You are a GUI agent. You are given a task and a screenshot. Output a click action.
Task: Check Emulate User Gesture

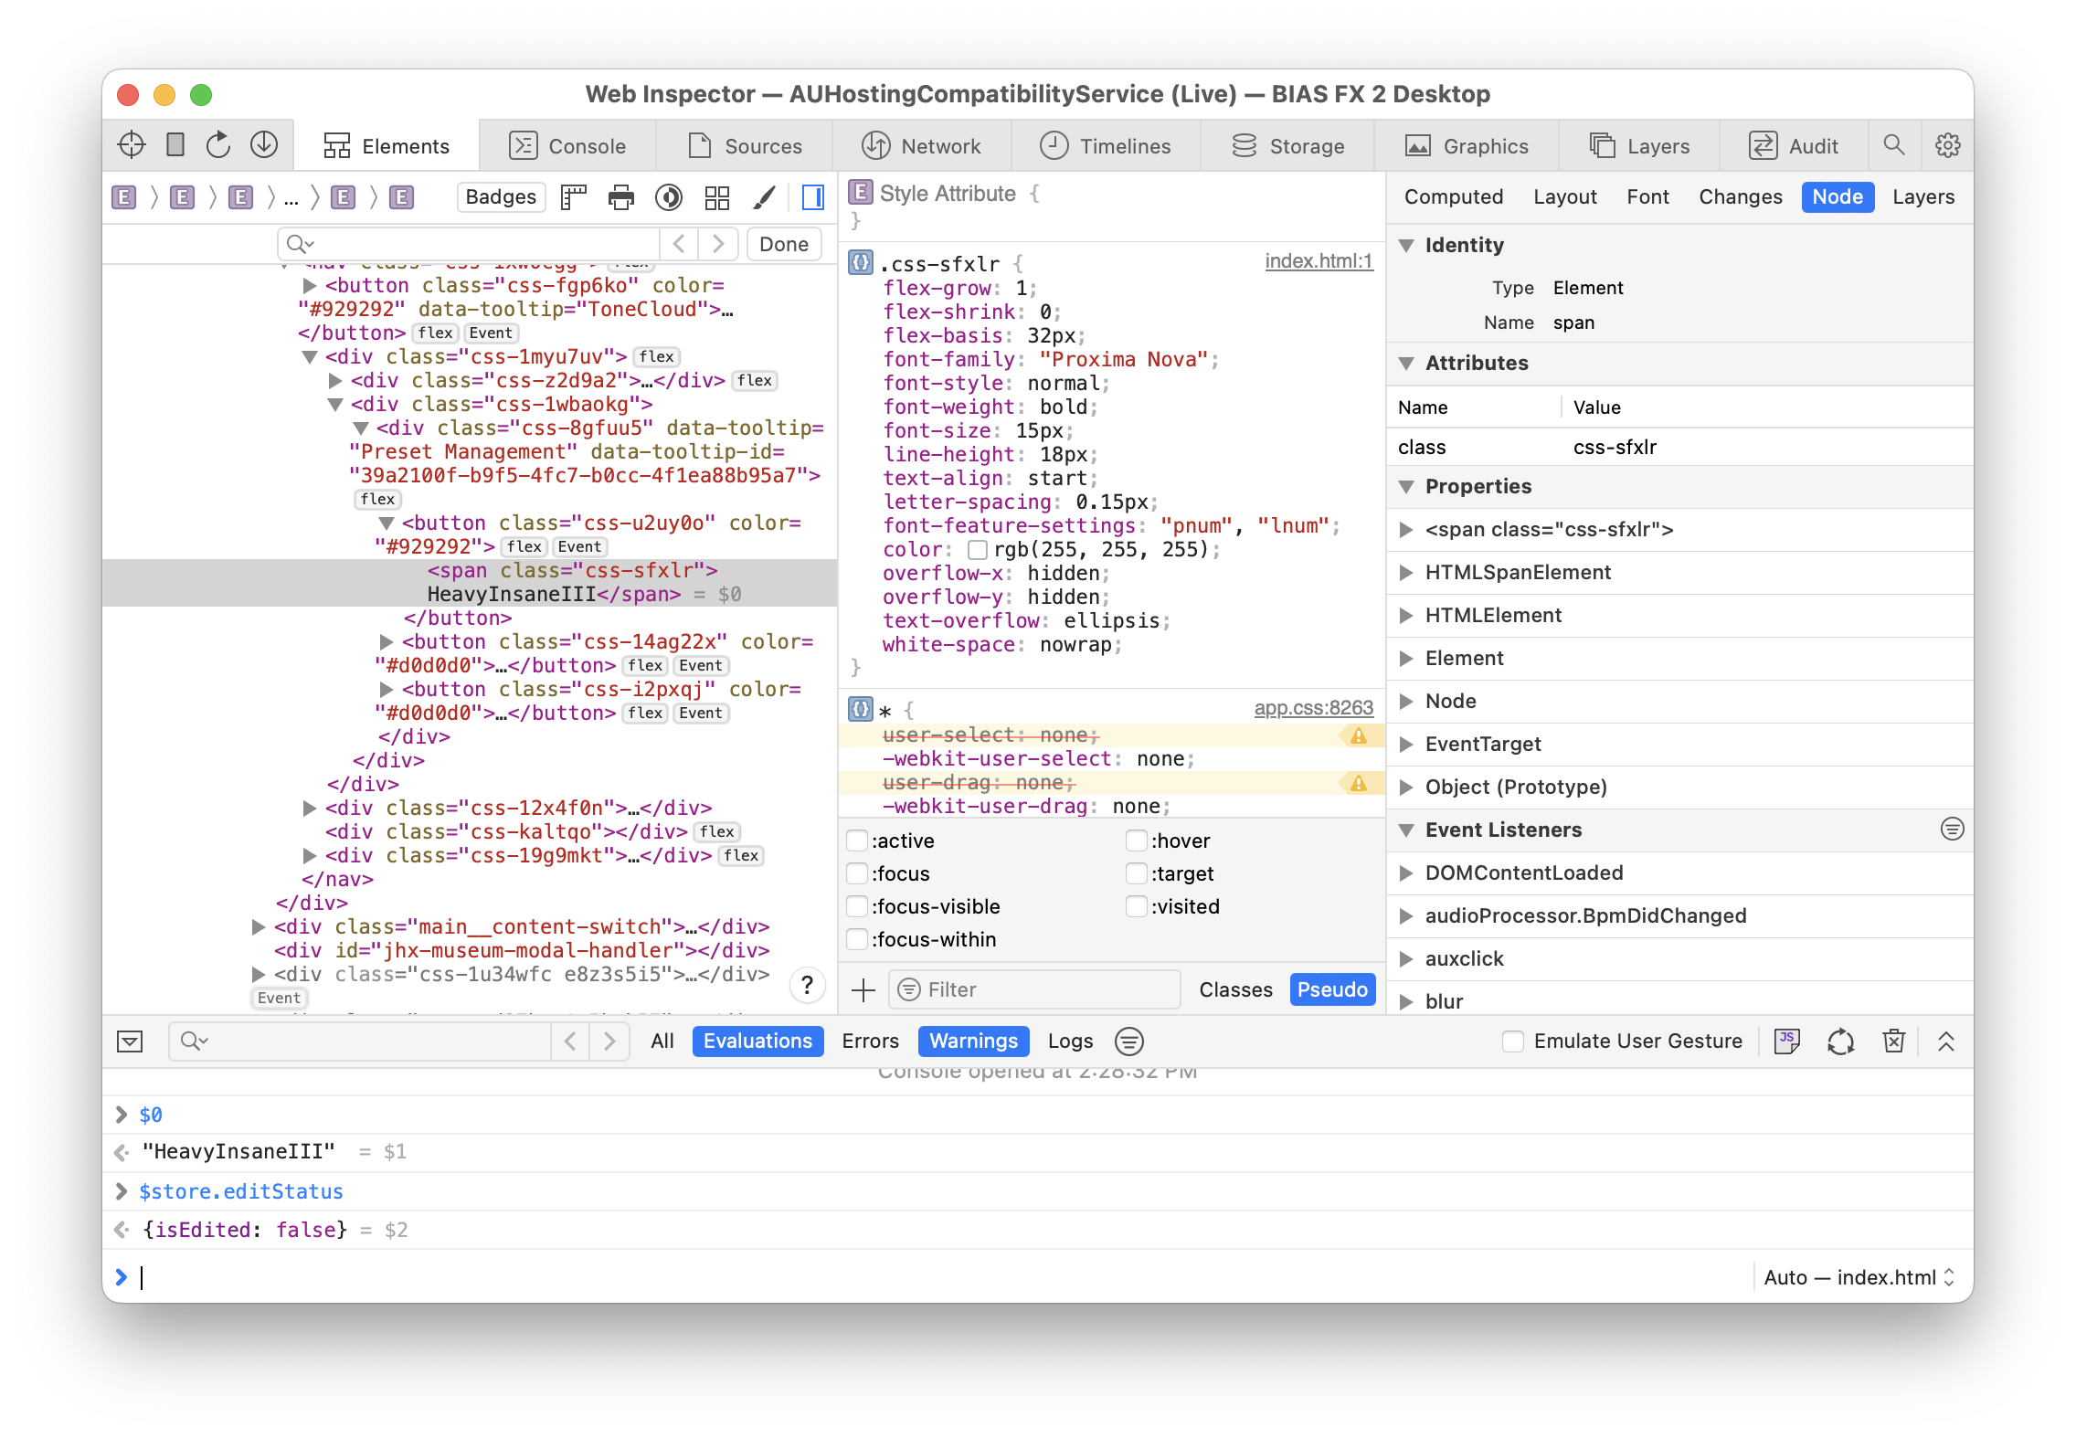[1513, 1041]
